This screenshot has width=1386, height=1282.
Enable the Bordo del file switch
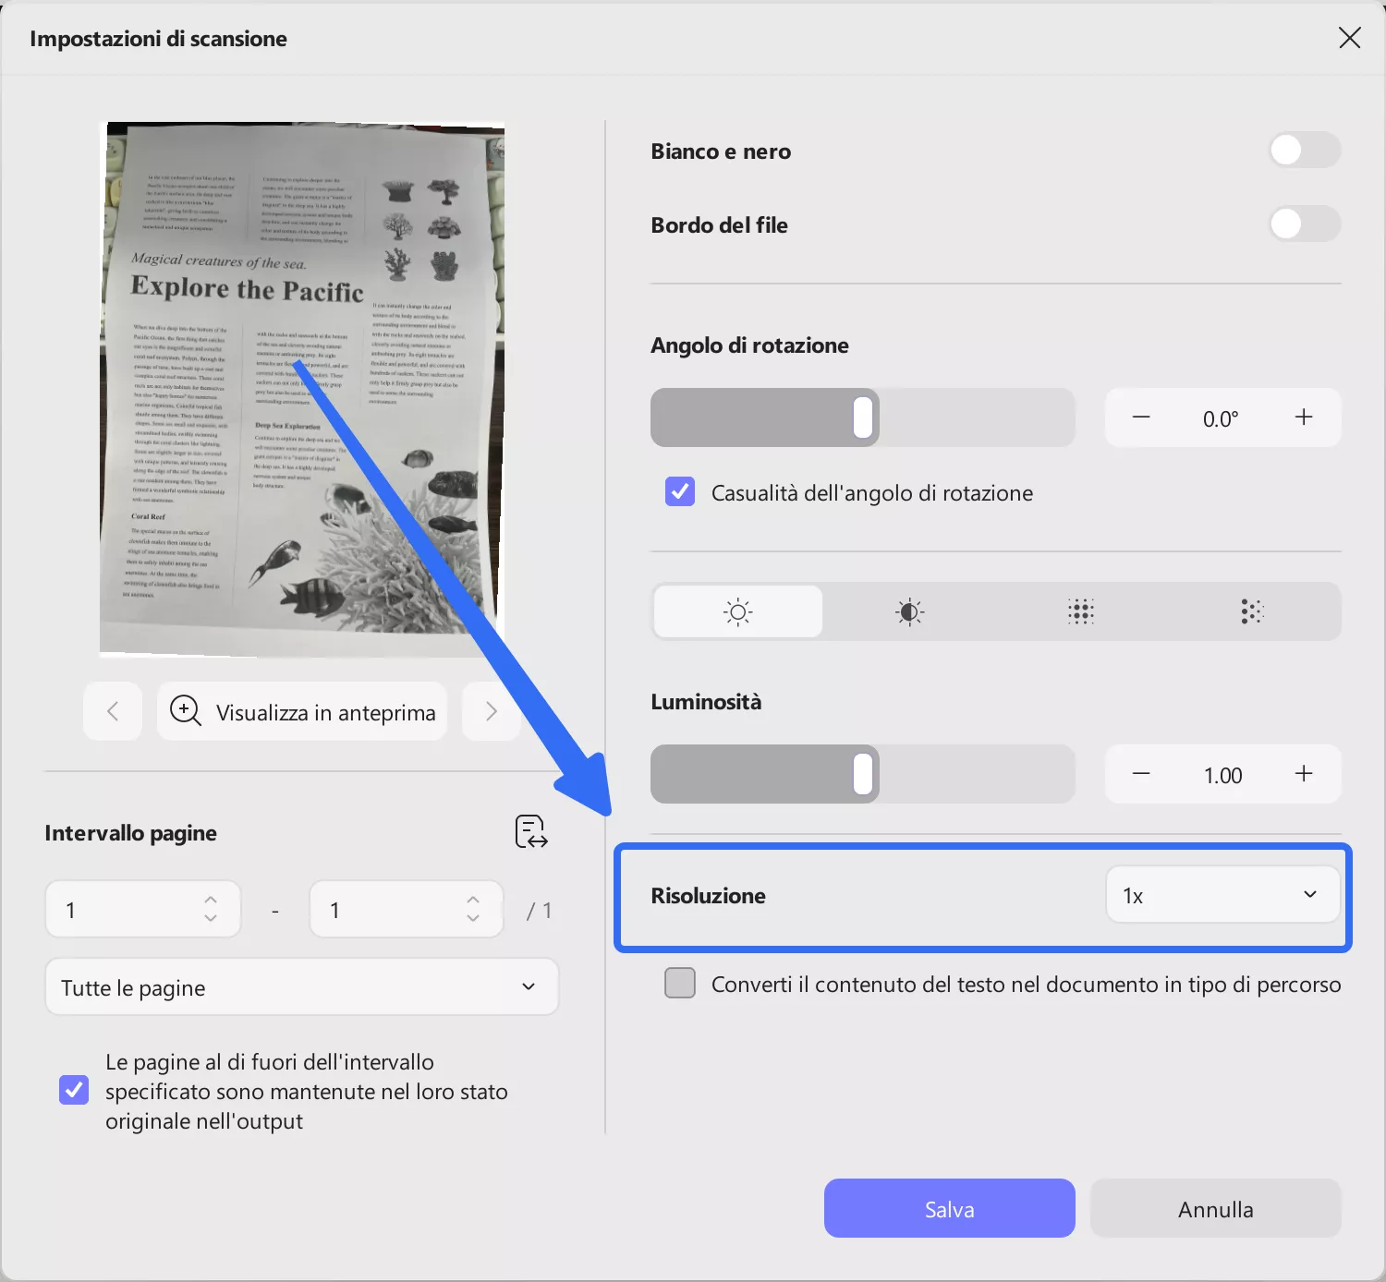click(x=1303, y=224)
